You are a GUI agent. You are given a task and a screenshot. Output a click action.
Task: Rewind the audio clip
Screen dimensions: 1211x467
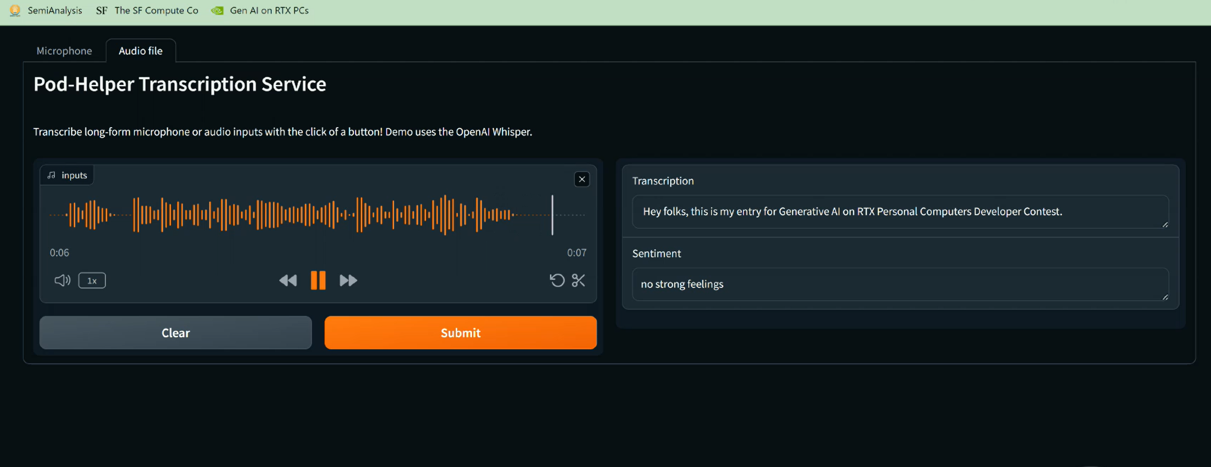tap(288, 281)
